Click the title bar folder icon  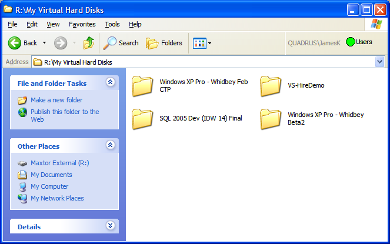(x=8, y=9)
